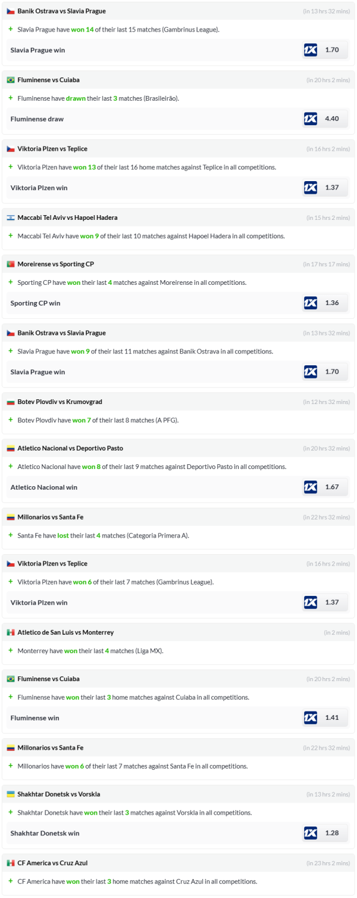Open the Atletico de San Luis vs Monterrey match
Screen dimensions: 357x898
click(65, 632)
